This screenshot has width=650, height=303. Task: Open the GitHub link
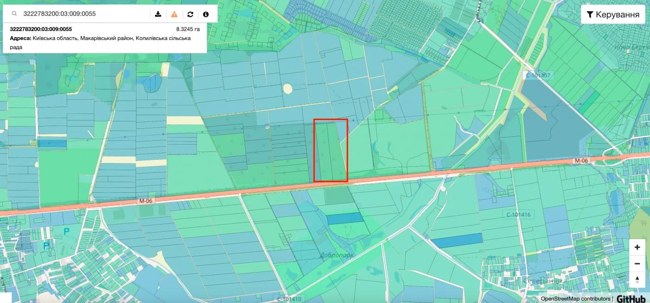tap(630, 298)
